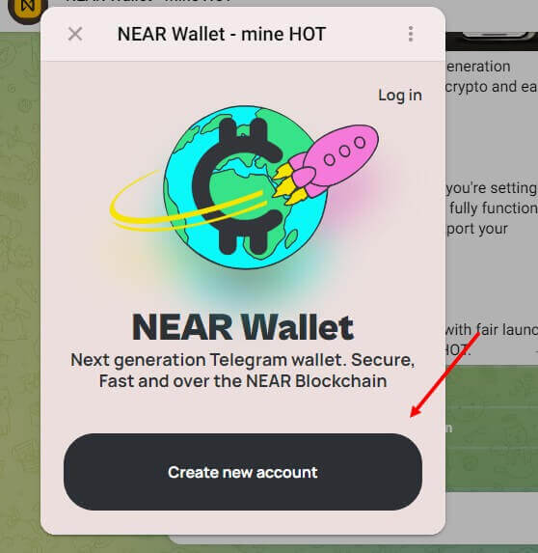Image resolution: width=538 pixels, height=553 pixels.
Task: Click the pink rocket illustration
Action: [335, 158]
